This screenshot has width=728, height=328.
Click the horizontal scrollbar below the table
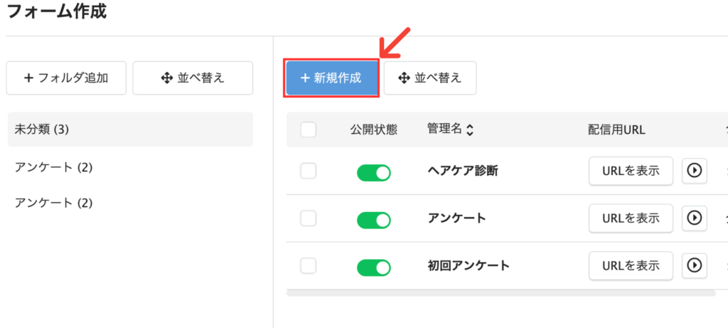tap(501, 293)
